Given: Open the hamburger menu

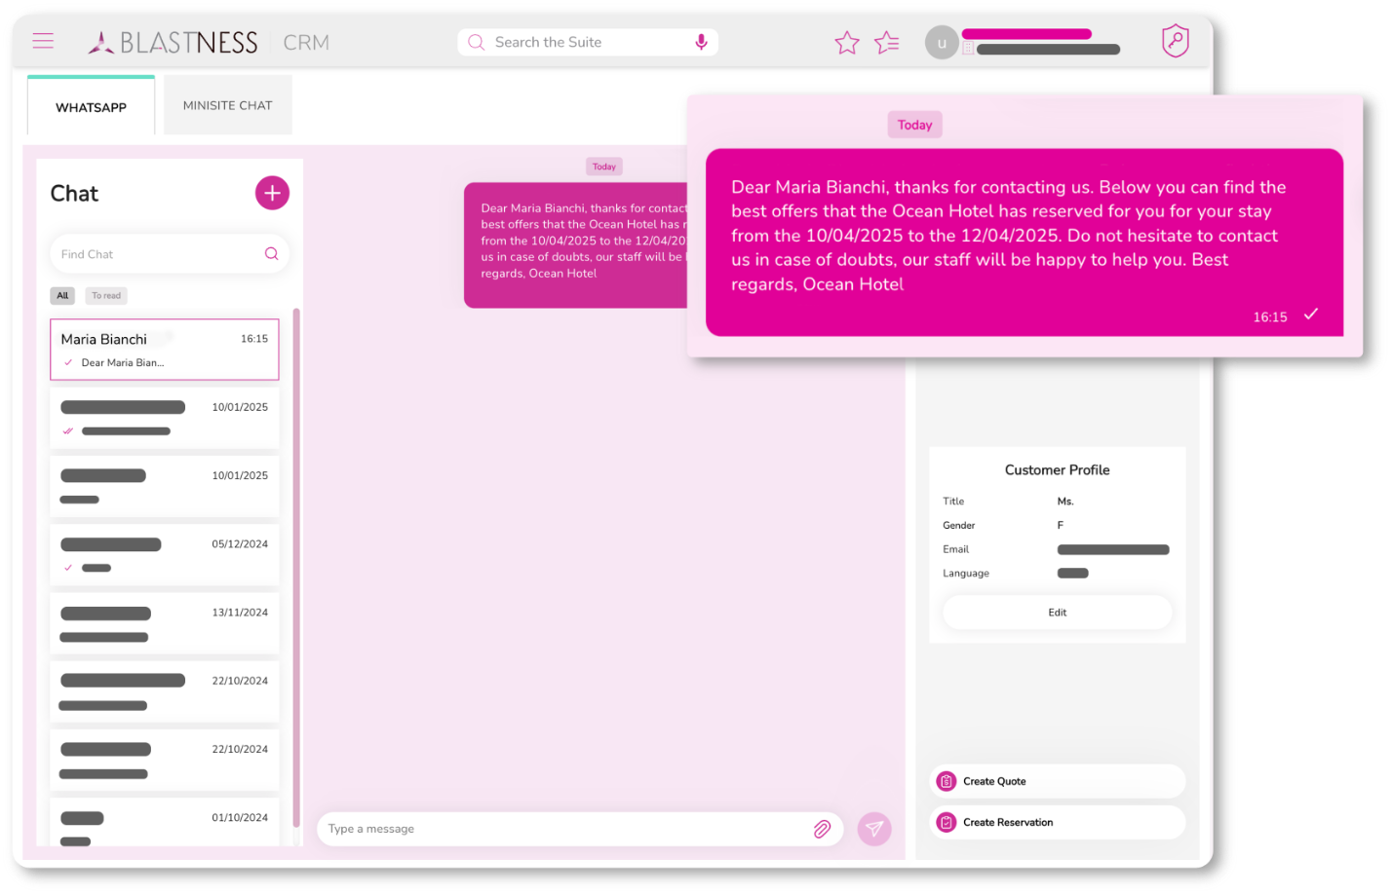Looking at the screenshot, I should point(43,41).
